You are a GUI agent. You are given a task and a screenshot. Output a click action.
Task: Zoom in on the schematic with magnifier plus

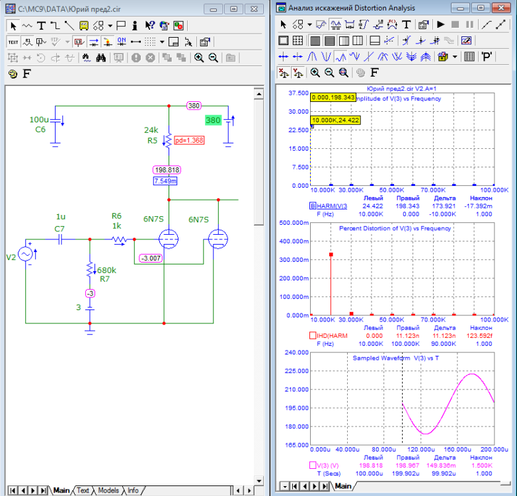199,58
